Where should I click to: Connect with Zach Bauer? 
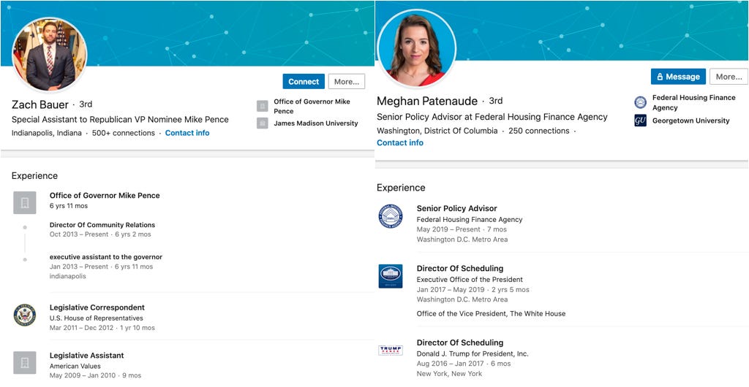(x=304, y=82)
